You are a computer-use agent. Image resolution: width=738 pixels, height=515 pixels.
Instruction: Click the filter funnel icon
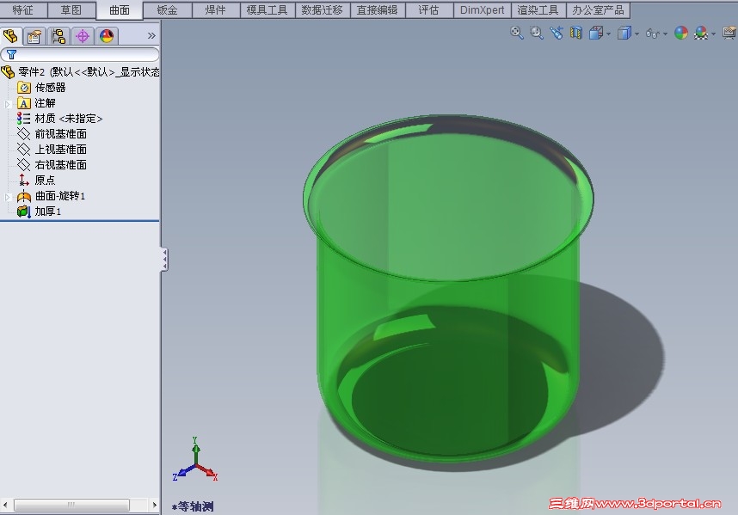pyautogui.click(x=12, y=54)
